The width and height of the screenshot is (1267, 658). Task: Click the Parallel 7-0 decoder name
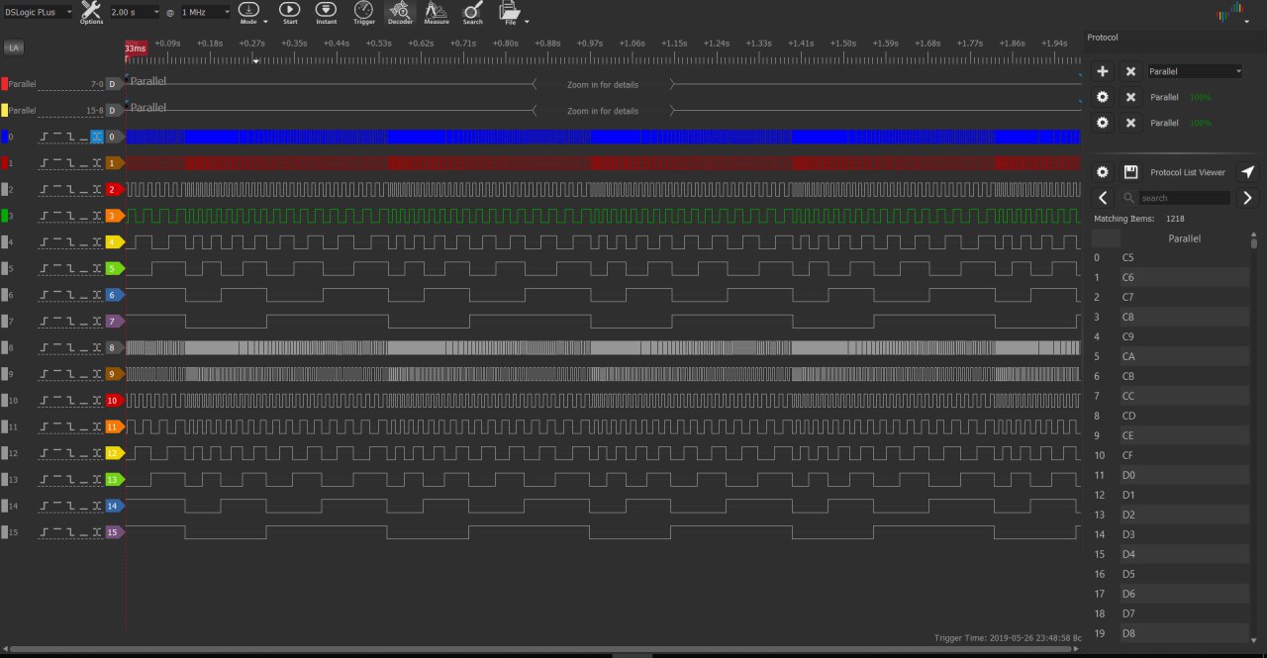pyautogui.click(x=22, y=84)
